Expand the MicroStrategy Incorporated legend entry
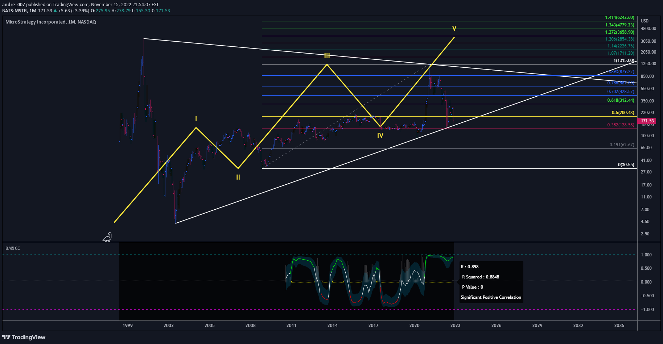This screenshot has height=344, width=663. 37,22
